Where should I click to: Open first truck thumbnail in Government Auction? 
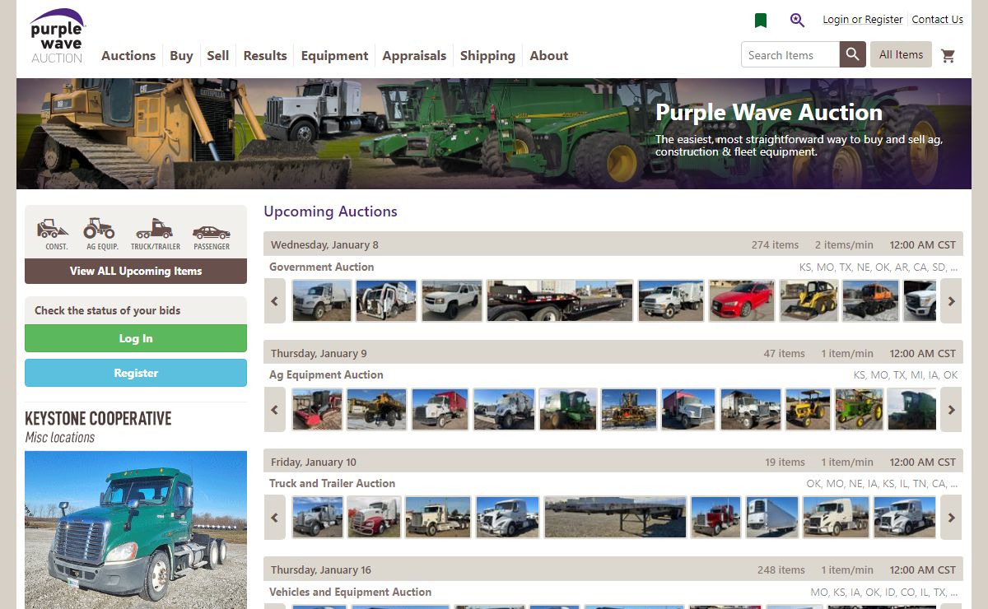point(322,301)
